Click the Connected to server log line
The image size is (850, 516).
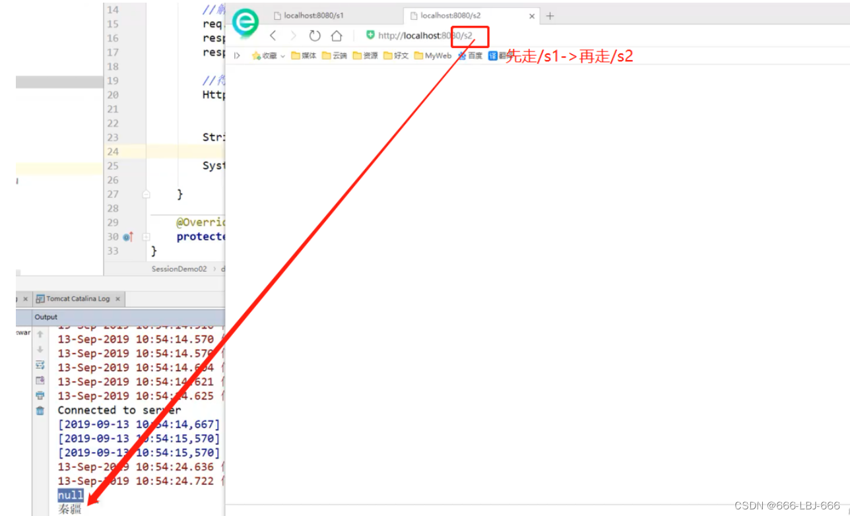pyautogui.click(x=119, y=410)
